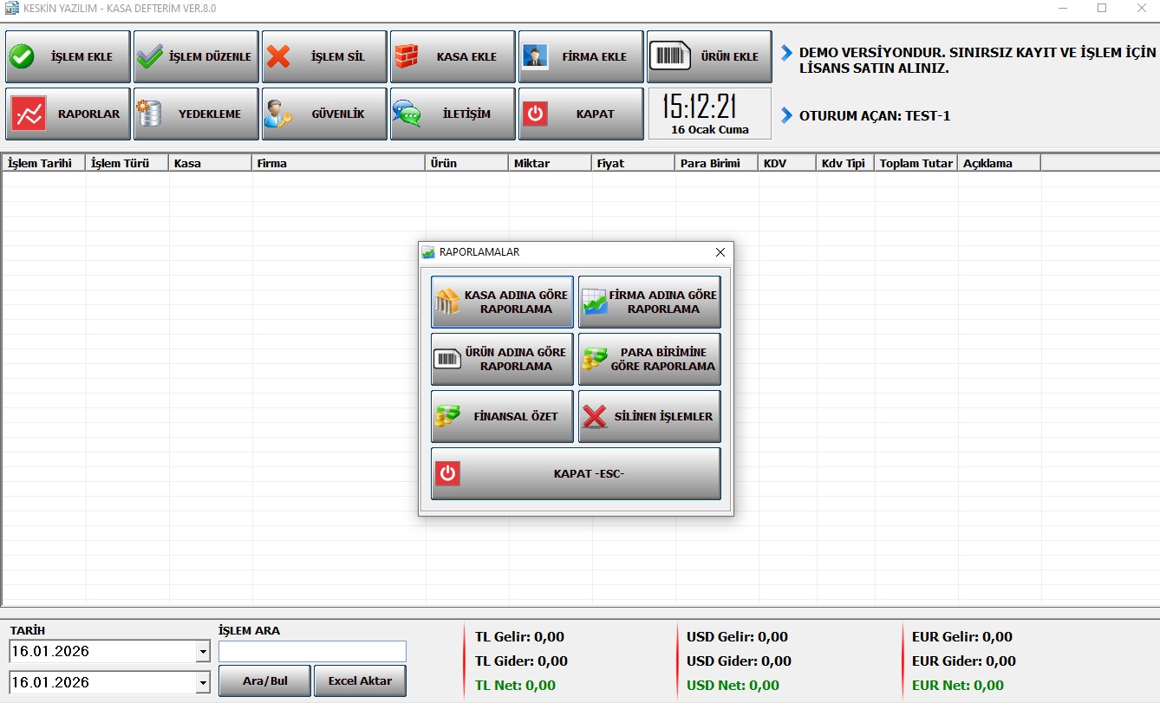
Task: Click the green checkmark İşlem Ekle icon
Action: coord(22,57)
